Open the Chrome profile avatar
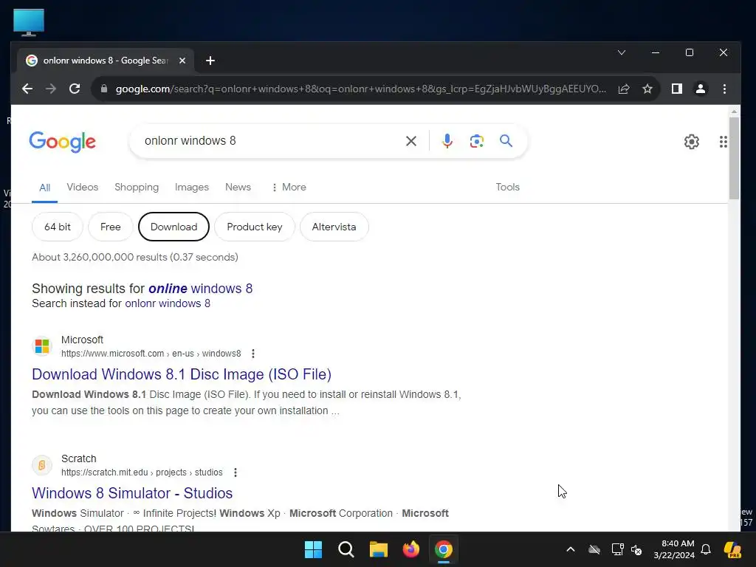The height and width of the screenshot is (567, 756). [701, 89]
